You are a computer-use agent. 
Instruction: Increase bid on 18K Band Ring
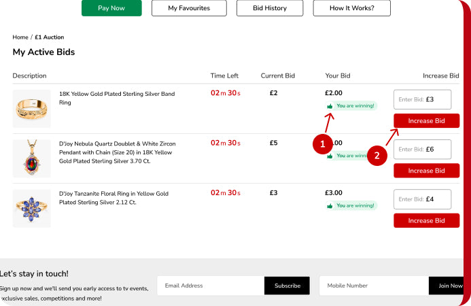[427, 121]
